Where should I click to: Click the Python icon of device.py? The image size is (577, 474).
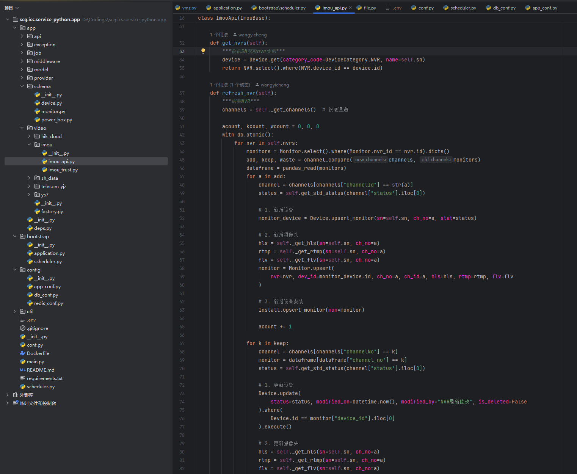(37, 103)
